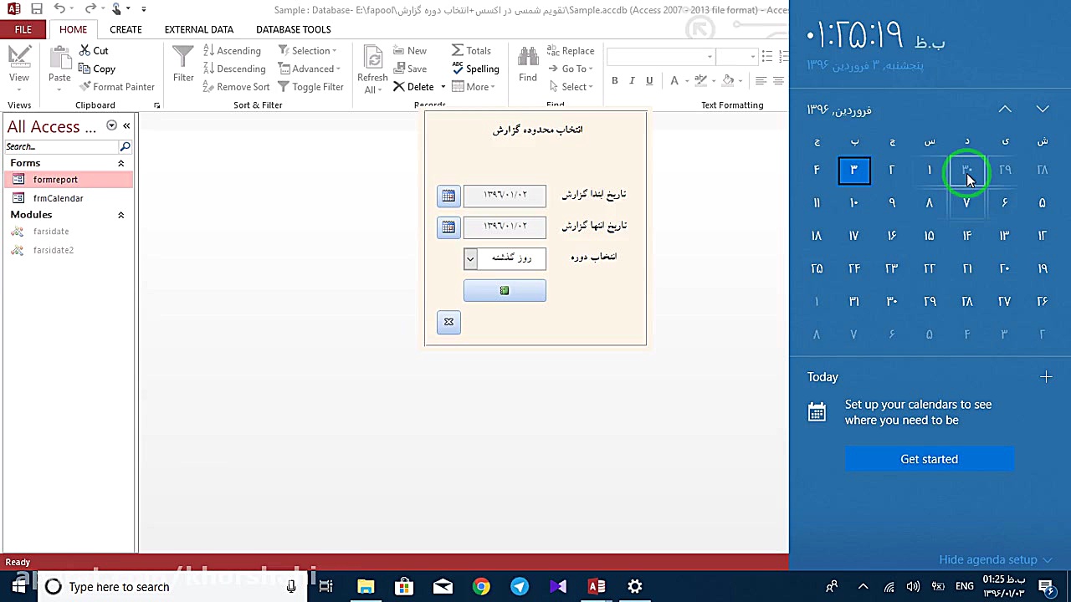Click Hide agenda setup
1071x602 pixels.
988,559
